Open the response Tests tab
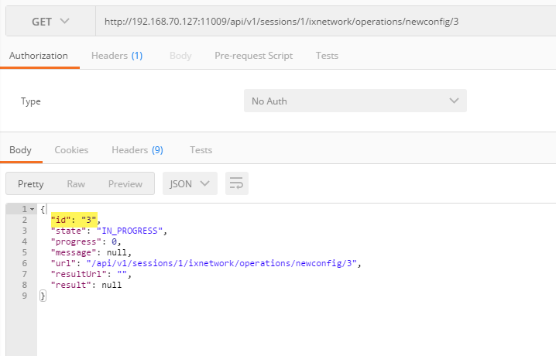 click(201, 149)
